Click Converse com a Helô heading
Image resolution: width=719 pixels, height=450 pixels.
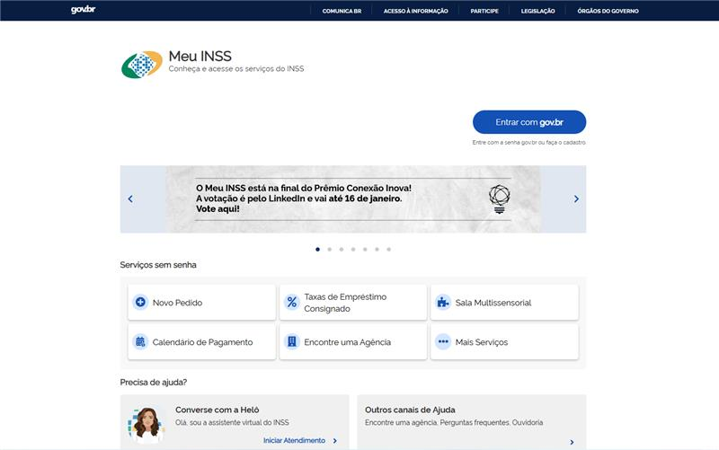pyautogui.click(x=217, y=410)
